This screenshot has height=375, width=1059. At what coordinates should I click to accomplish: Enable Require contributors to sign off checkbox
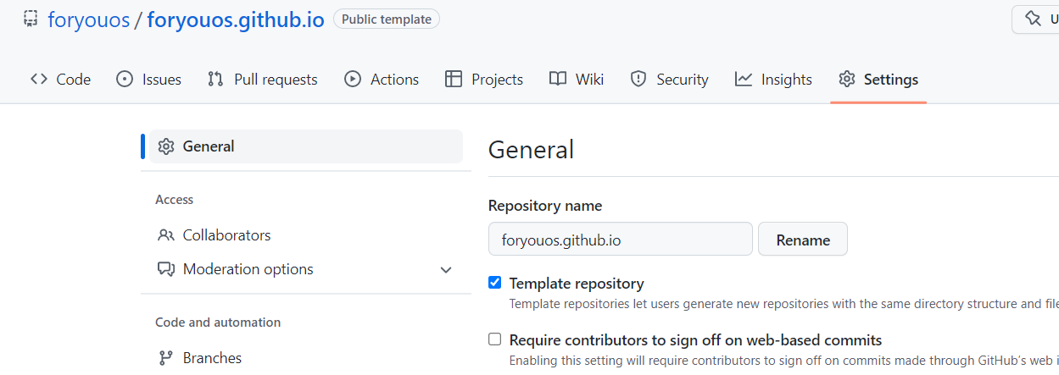tap(495, 339)
